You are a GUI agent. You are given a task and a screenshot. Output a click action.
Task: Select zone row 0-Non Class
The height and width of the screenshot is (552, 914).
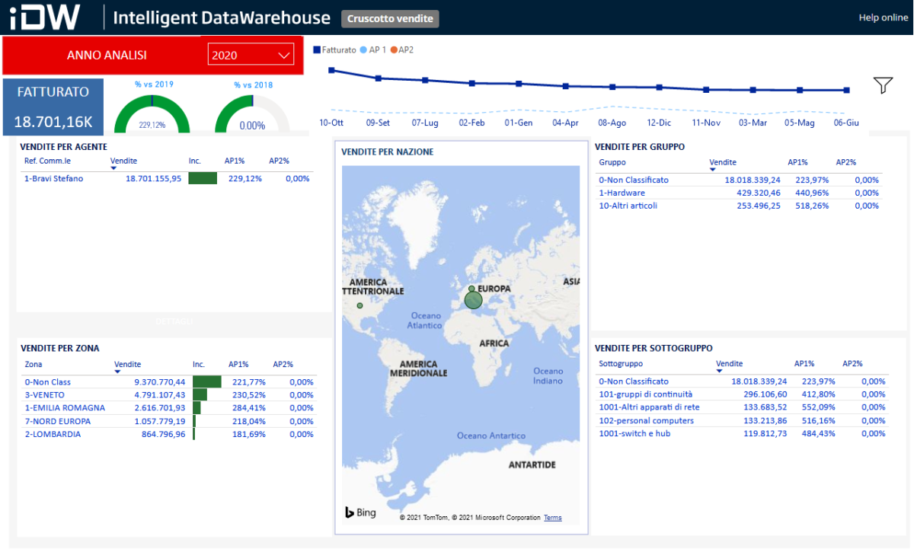tap(169, 381)
